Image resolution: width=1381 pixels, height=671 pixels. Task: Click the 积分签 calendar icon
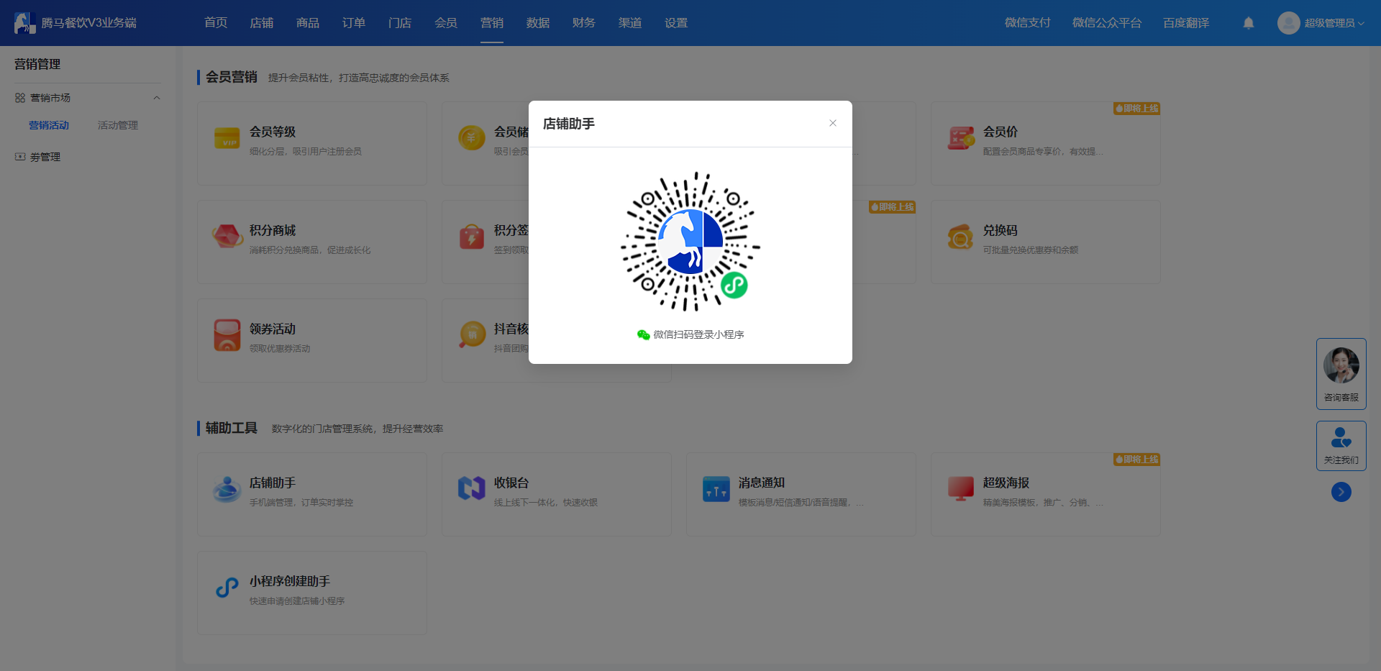(x=472, y=236)
